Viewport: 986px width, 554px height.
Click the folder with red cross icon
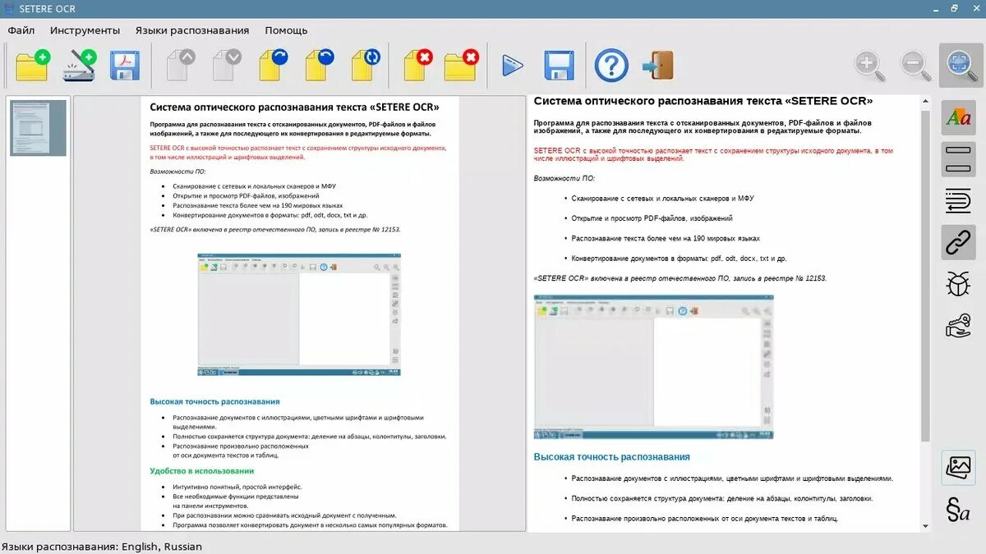pyautogui.click(x=461, y=66)
